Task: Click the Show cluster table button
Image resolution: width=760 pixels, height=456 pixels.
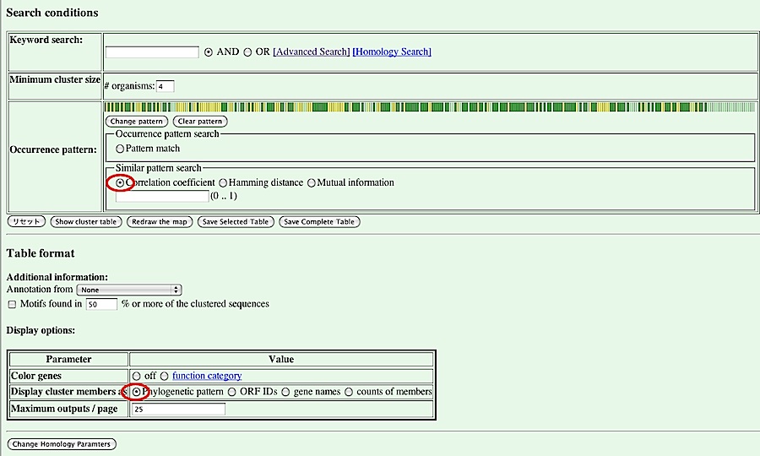Action: tap(86, 222)
